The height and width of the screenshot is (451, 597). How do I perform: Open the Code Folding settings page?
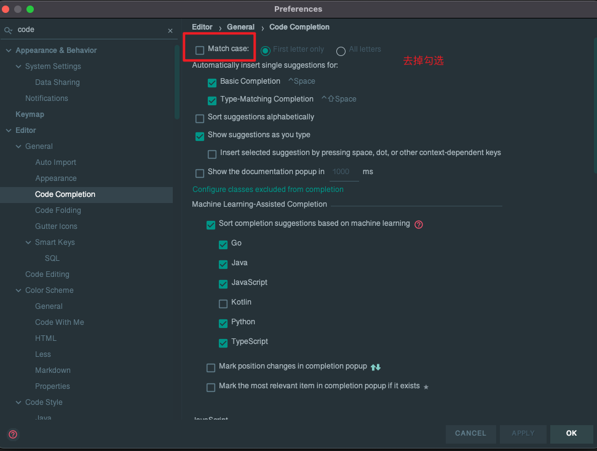click(x=58, y=210)
